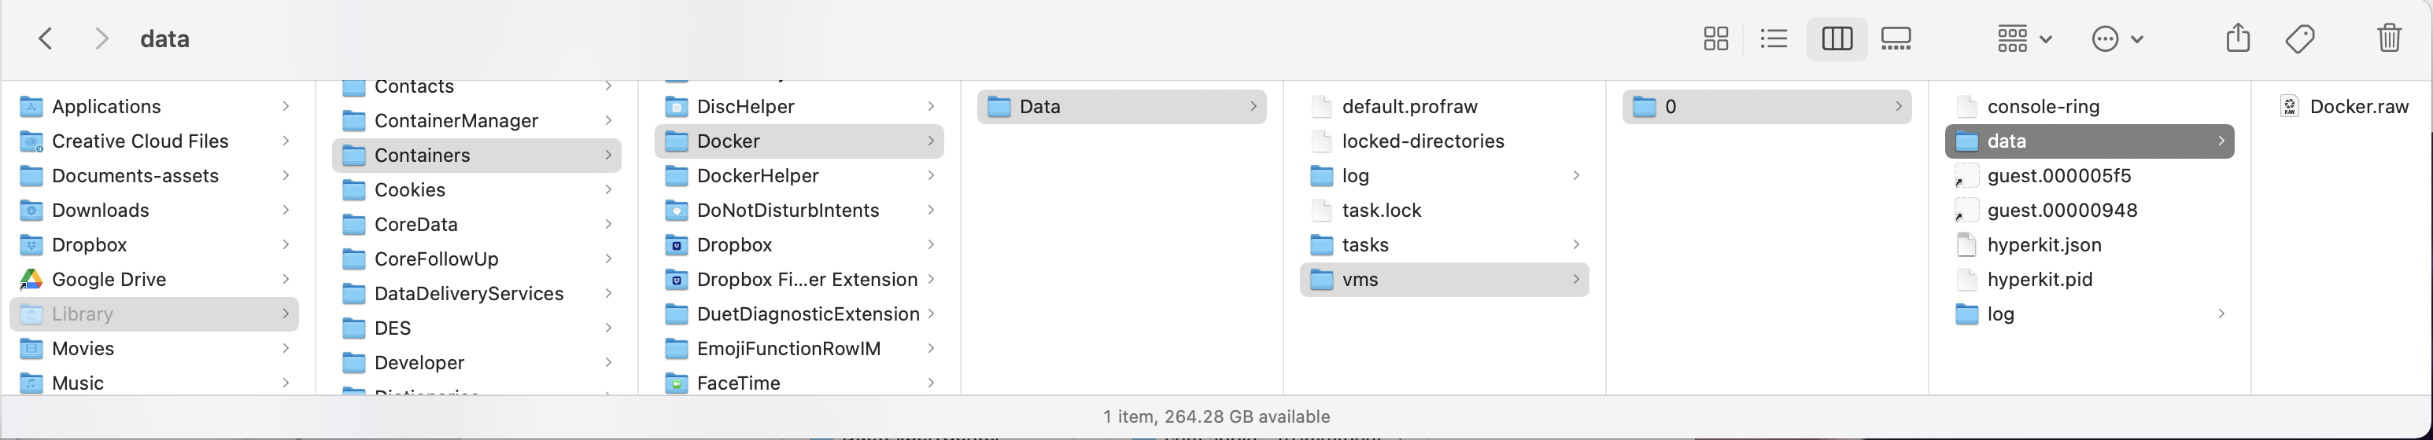Select the Google Drive folder

click(x=154, y=280)
